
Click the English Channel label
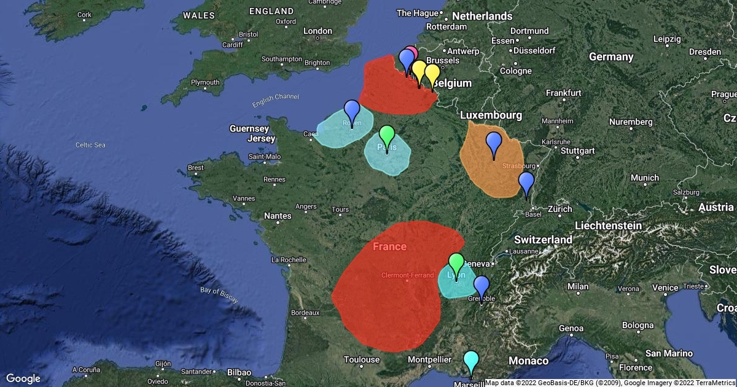coord(276,100)
